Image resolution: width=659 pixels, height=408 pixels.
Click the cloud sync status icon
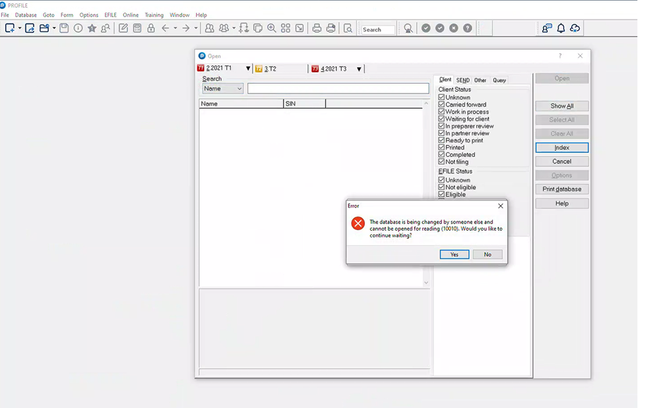[x=575, y=28]
